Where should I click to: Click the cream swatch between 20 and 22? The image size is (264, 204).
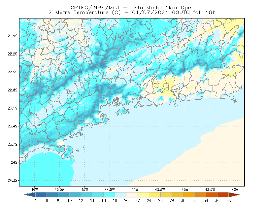point(132,195)
